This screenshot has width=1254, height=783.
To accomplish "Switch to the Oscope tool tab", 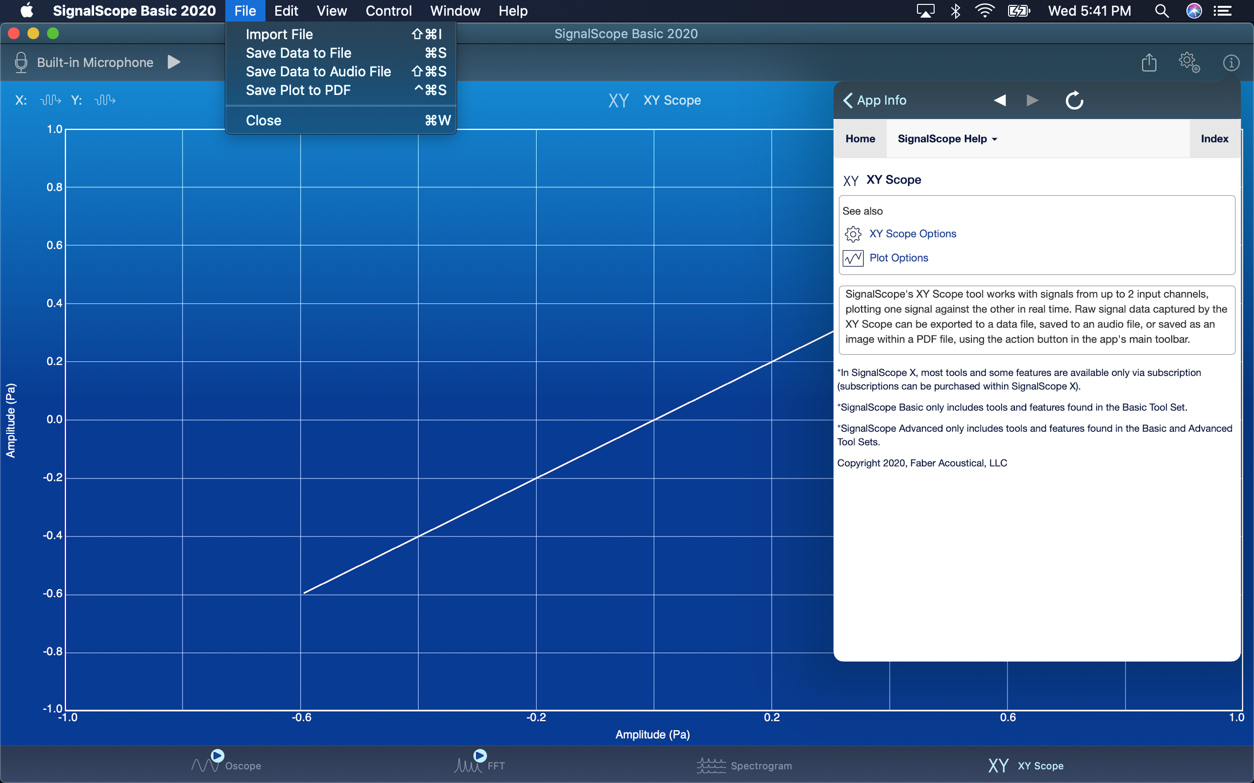I will [226, 764].
